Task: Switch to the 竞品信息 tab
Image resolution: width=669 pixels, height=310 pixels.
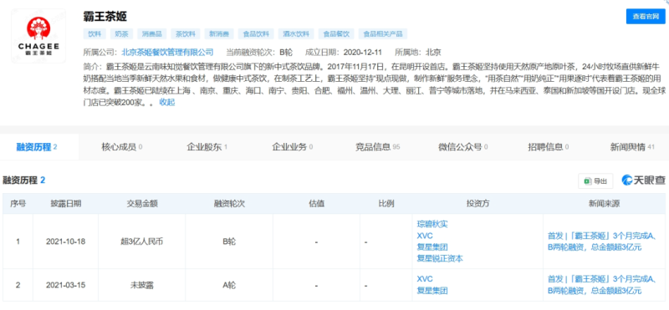Action: coord(378,147)
